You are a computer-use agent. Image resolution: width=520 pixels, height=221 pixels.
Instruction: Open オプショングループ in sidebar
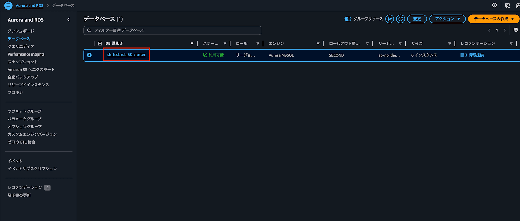coord(24,126)
